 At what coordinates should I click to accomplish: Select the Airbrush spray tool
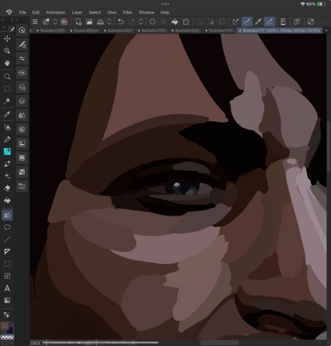coord(7,127)
